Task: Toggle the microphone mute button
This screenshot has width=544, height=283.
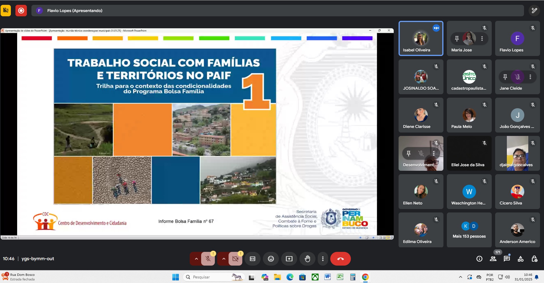Action: (x=208, y=259)
